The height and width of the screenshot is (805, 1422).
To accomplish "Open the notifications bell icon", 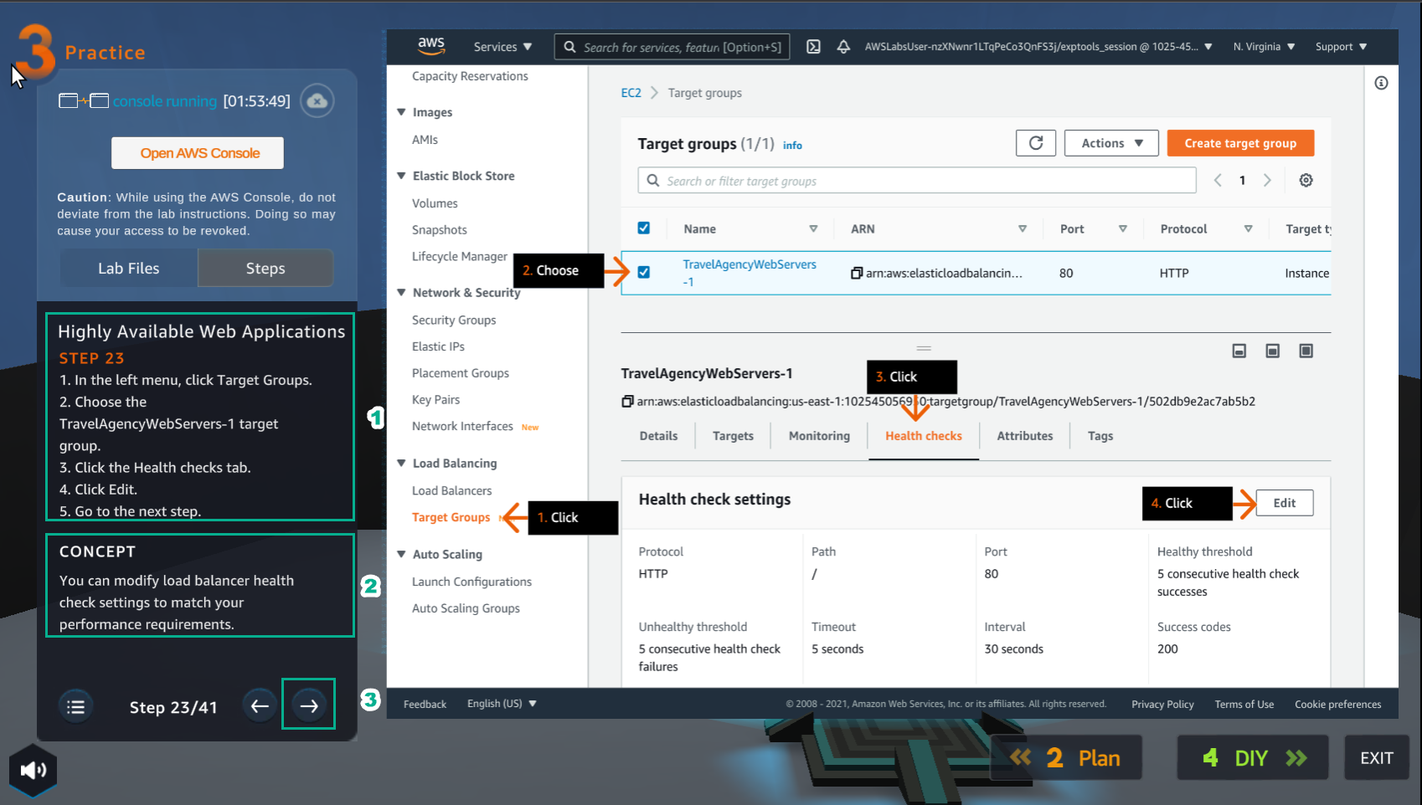I will 843,47.
